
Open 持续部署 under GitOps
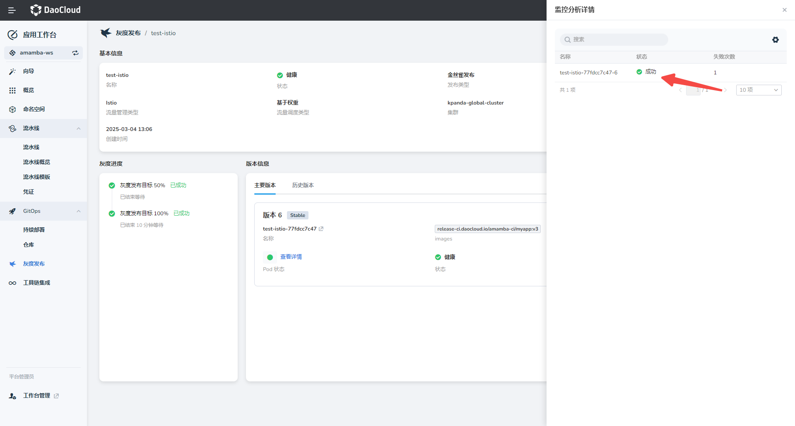[34, 230]
